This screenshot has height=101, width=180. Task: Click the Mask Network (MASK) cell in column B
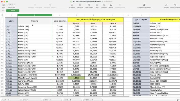point(35,78)
